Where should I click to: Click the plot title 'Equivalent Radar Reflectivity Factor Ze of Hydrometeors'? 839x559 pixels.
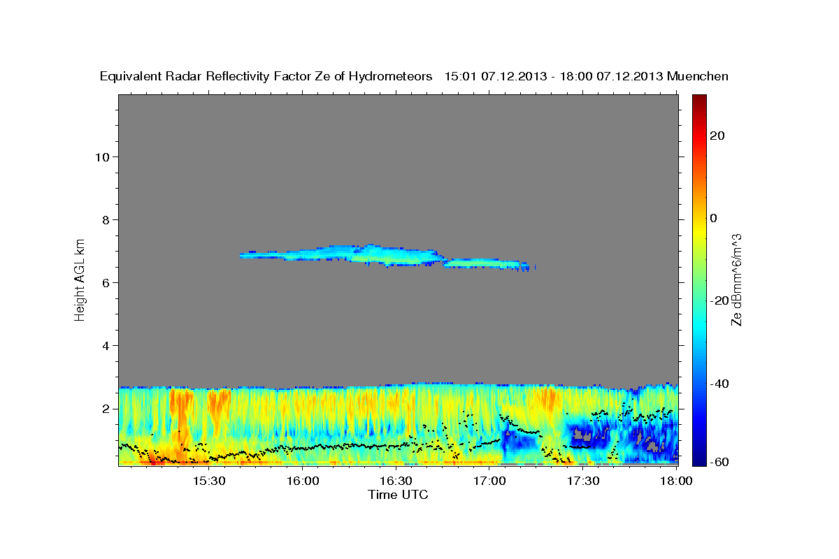266,76
